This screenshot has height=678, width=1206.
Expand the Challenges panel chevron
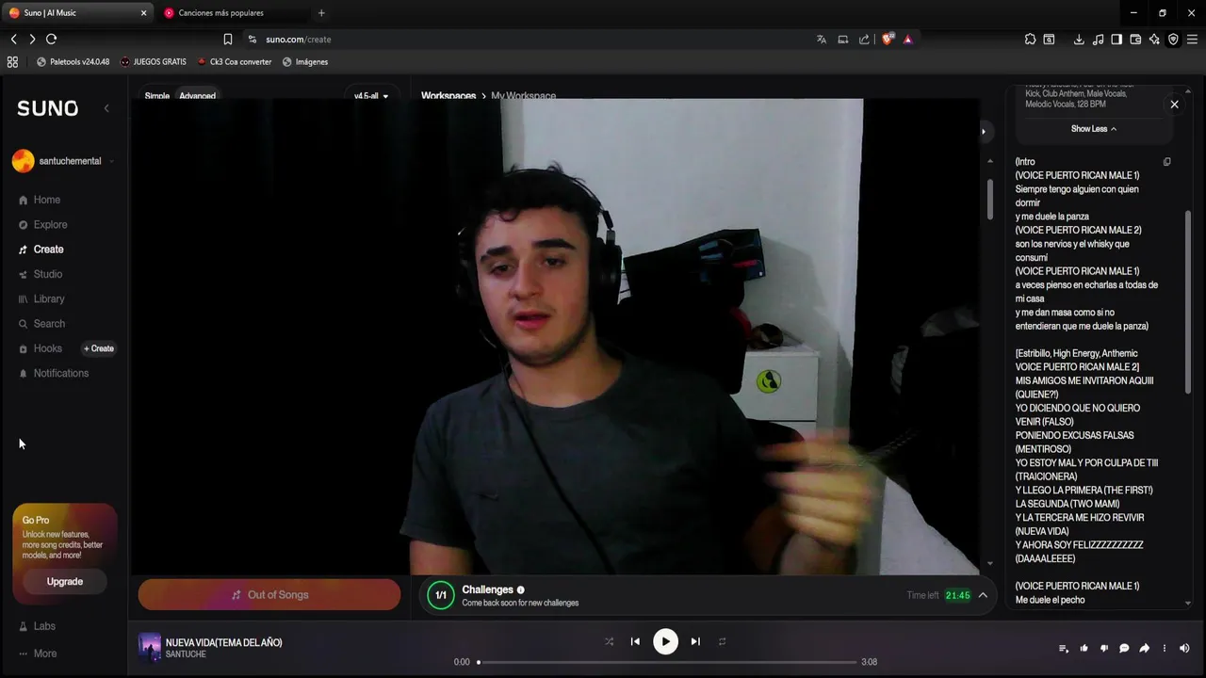(x=983, y=595)
